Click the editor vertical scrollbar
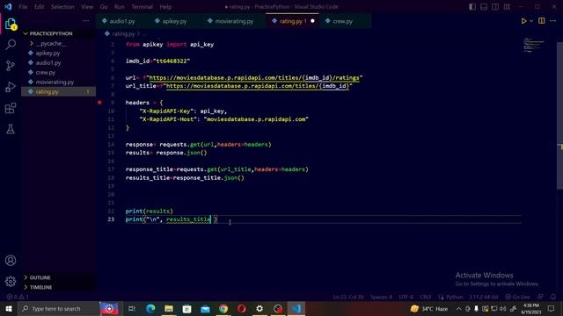 [x=559, y=116]
